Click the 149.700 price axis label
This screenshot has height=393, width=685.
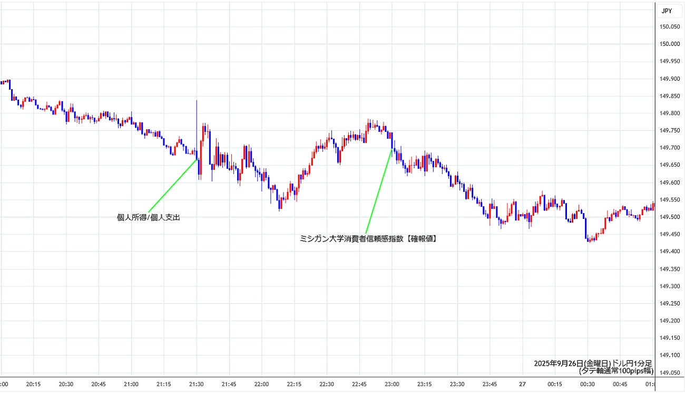(x=670, y=148)
